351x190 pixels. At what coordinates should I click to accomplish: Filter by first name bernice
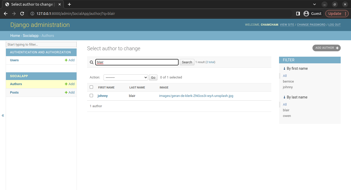pyautogui.click(x=288, y=82)
